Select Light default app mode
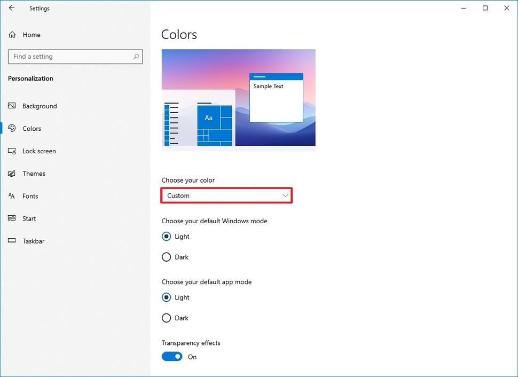The height and width of the screenshot is (377, 518). tap(167, 297)
